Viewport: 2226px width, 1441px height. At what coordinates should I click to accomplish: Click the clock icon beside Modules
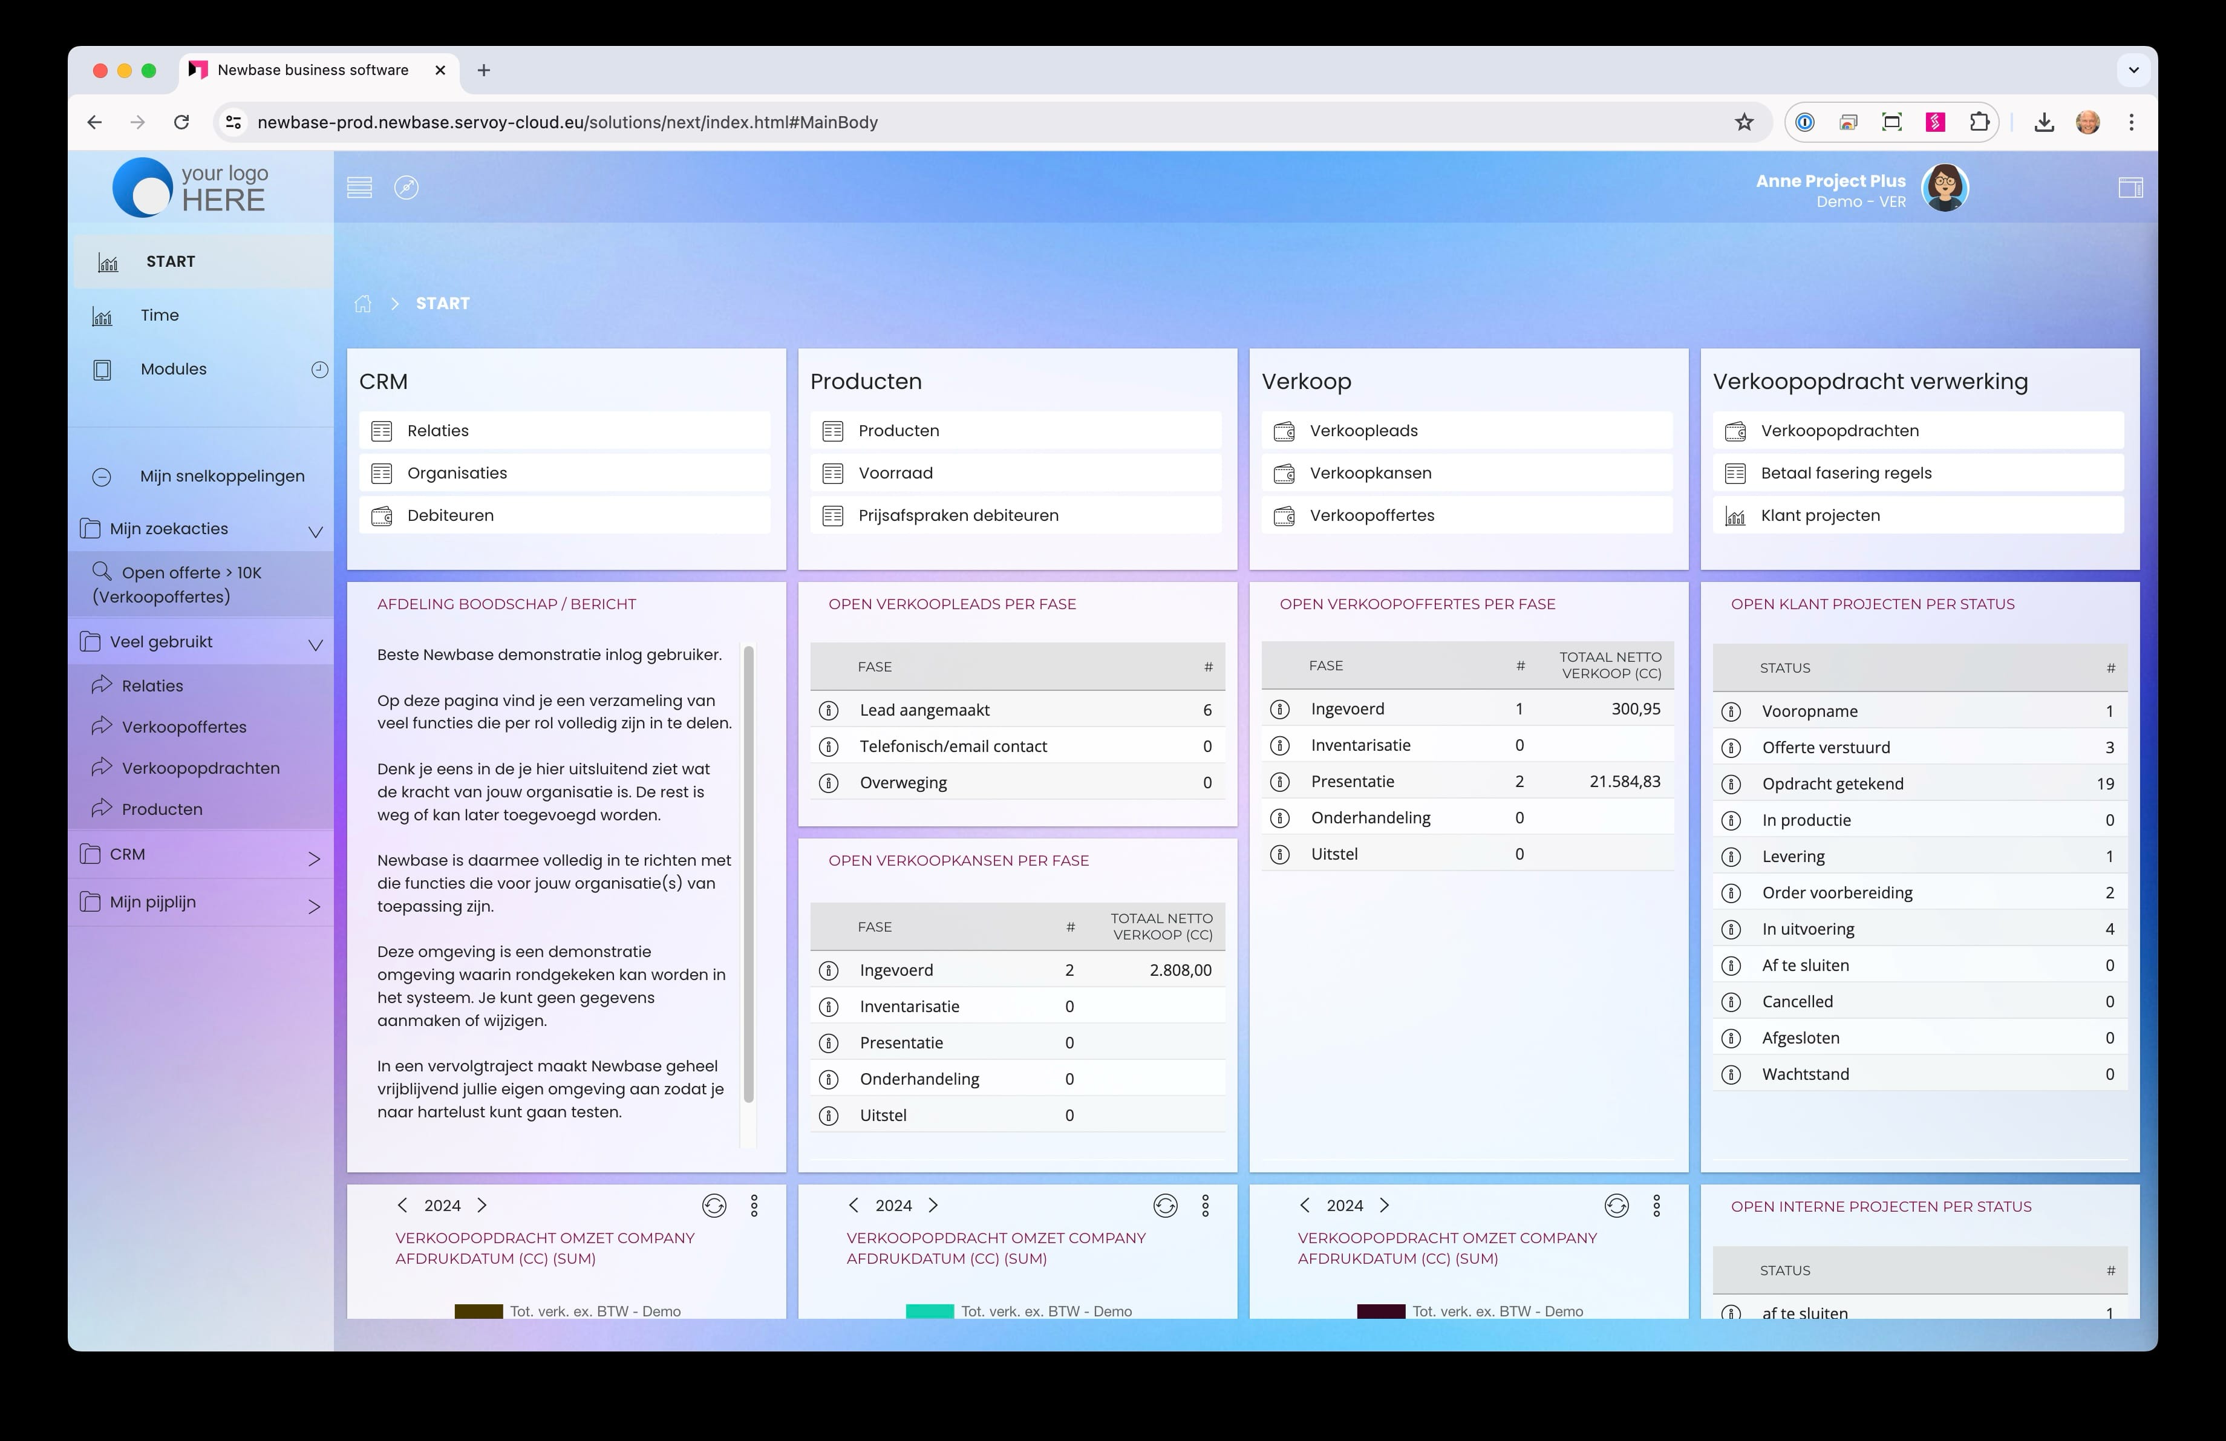319,370
